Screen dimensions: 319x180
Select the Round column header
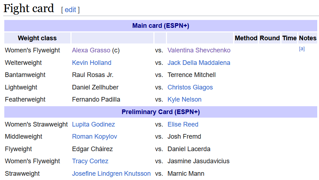tap(270, 38)
